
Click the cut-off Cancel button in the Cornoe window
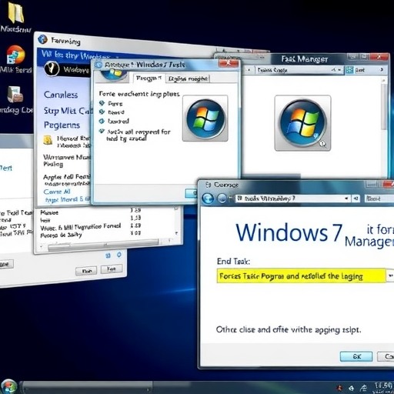click(386, 356)
